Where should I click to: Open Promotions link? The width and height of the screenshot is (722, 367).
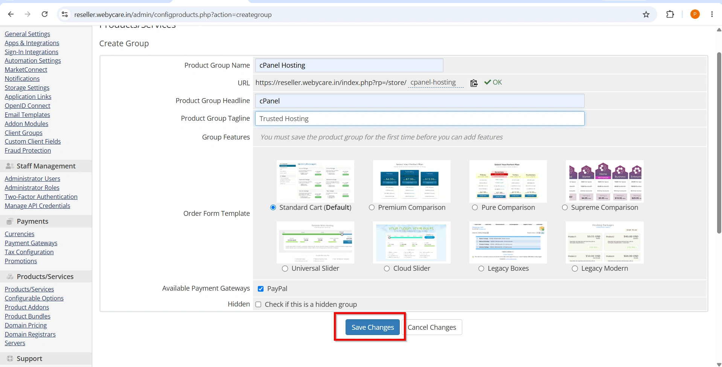click(21, 261)
